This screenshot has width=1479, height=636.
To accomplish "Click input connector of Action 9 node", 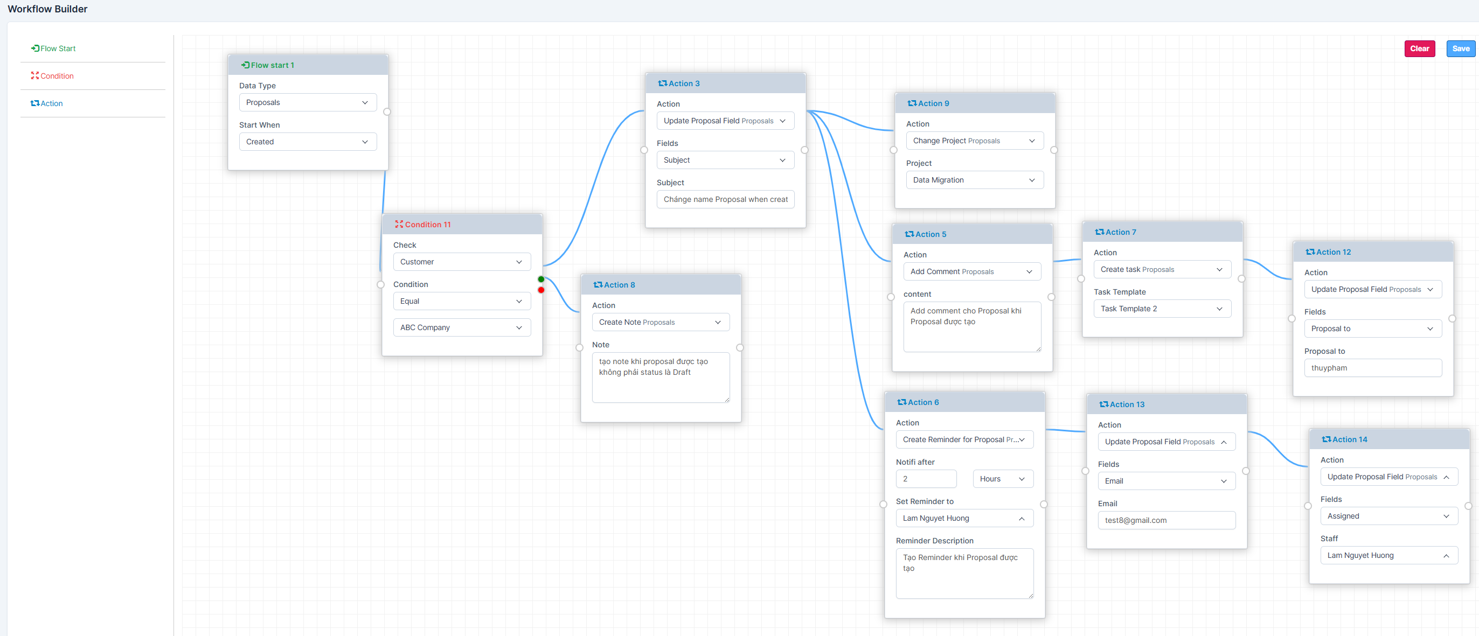I will [x=893, y=150].
